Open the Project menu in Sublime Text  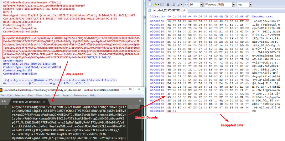pos(66,95)
